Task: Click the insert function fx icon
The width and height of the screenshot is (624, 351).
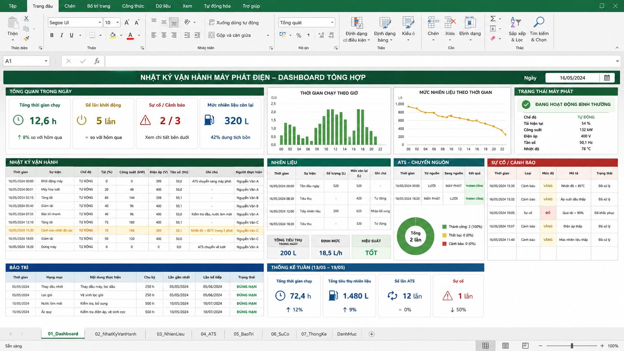Action: pyautogui.click(x=97, y=61)
